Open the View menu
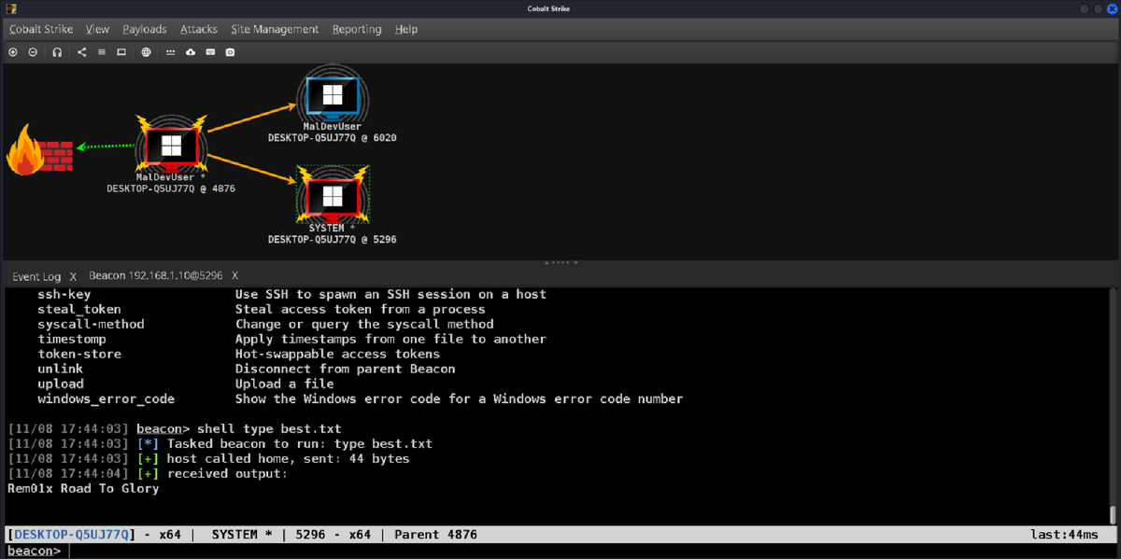The width and height of the screenshot is (1121, 559). tap(97, 29)
